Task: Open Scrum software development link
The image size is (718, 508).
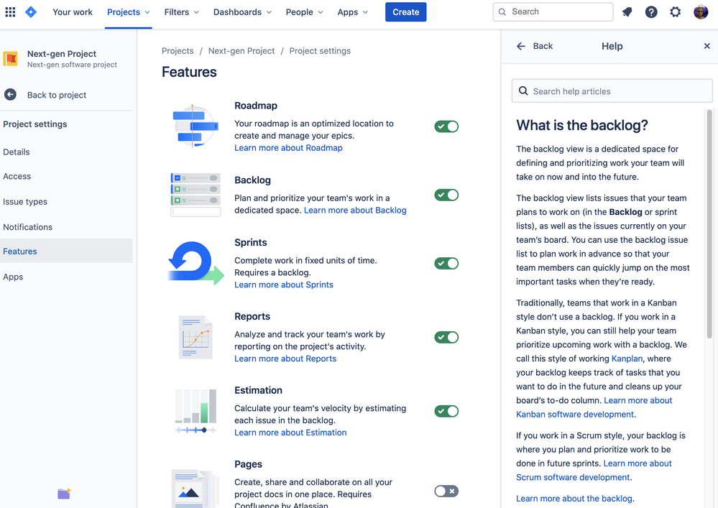Action: tap(573, 477)
